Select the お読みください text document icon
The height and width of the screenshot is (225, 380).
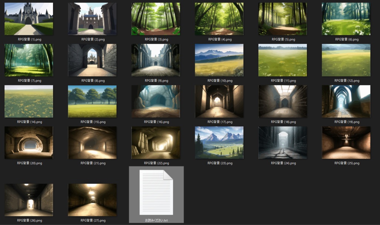tap(156, 192)
